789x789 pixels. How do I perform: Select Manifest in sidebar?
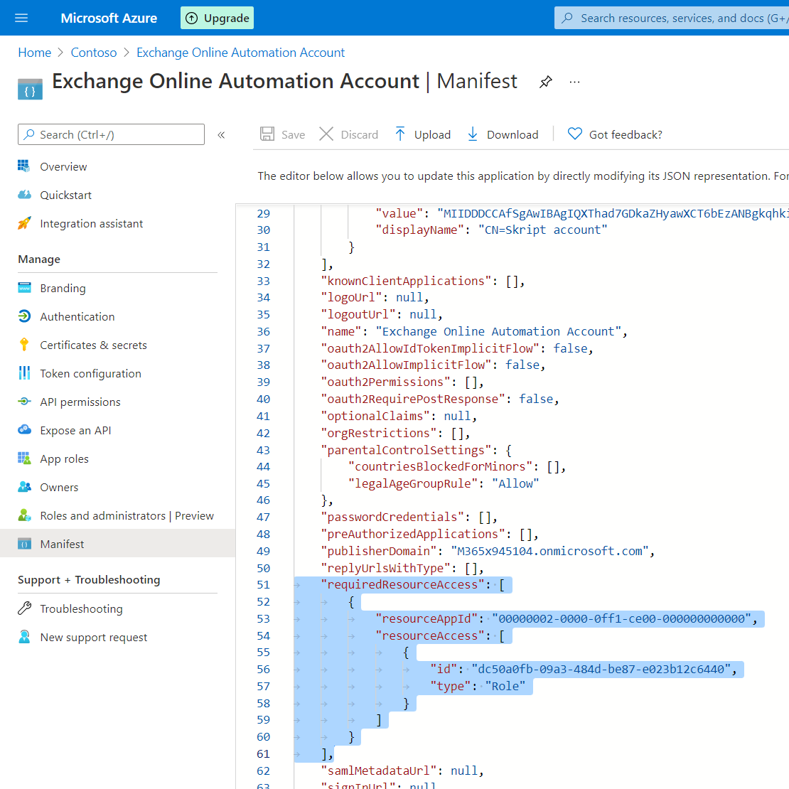click(x=117, y=544)
